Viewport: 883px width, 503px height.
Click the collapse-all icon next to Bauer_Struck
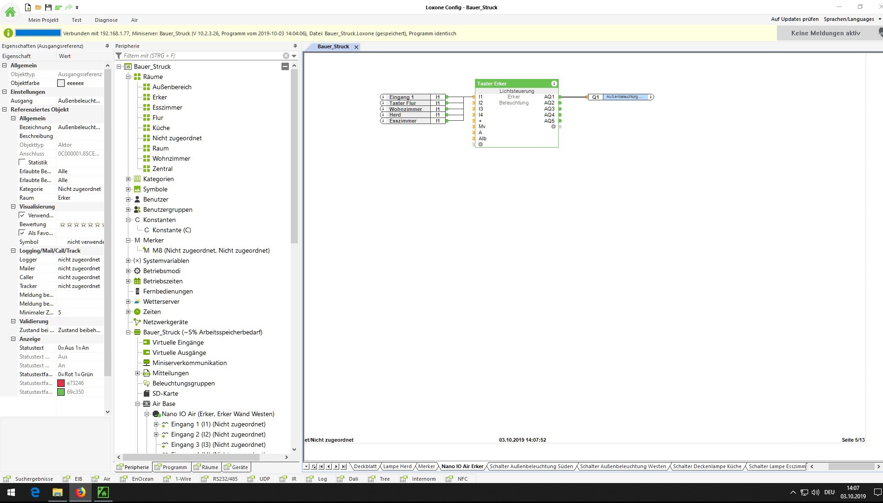(285, 66)
